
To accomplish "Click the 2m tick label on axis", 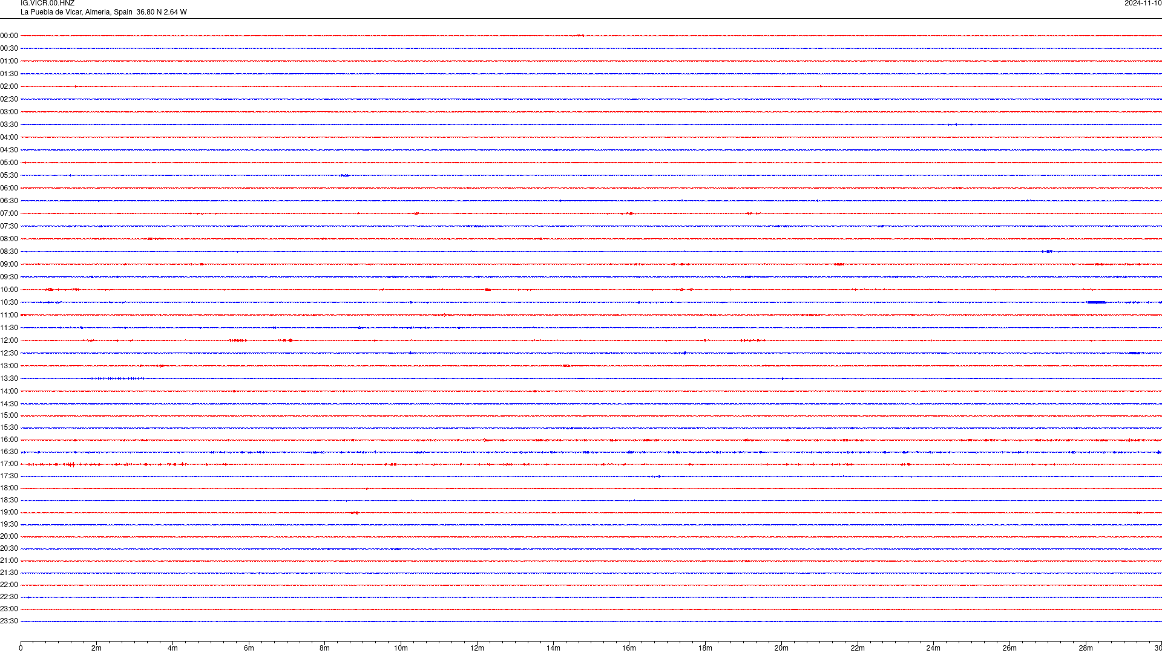I will [97, 648].
